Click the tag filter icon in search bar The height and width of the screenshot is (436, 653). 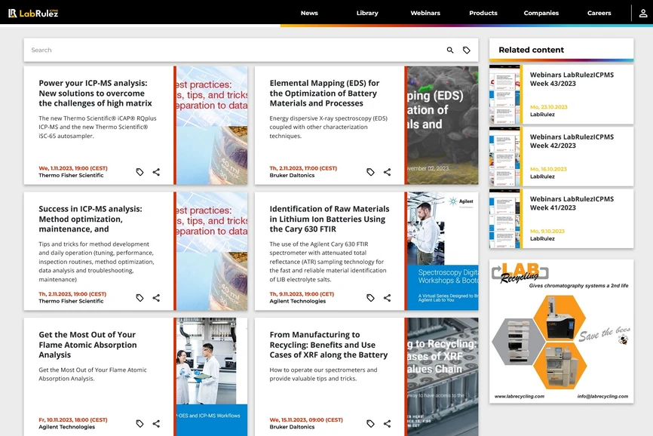[467, 50]
